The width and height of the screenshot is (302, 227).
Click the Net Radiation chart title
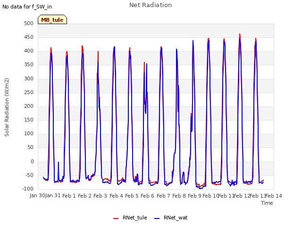click(x=151, y=5)
